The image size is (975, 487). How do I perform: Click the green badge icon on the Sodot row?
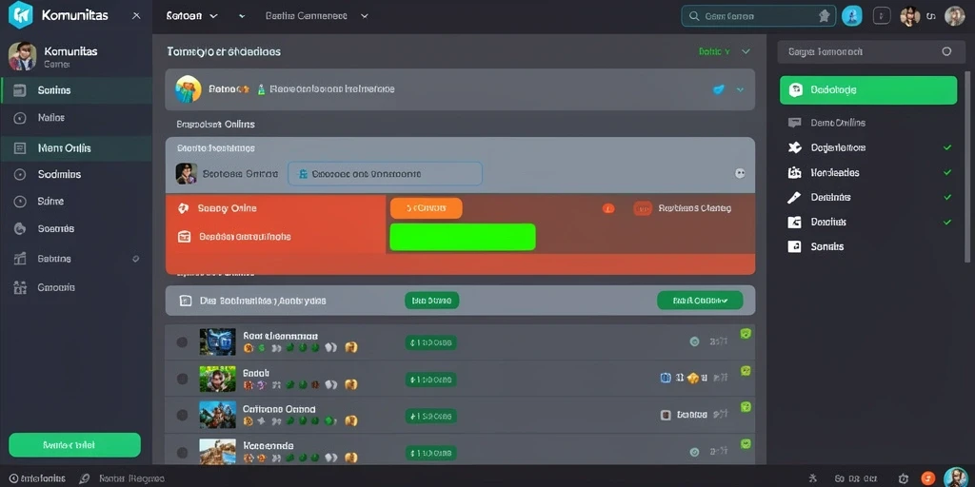pos(746,371)
